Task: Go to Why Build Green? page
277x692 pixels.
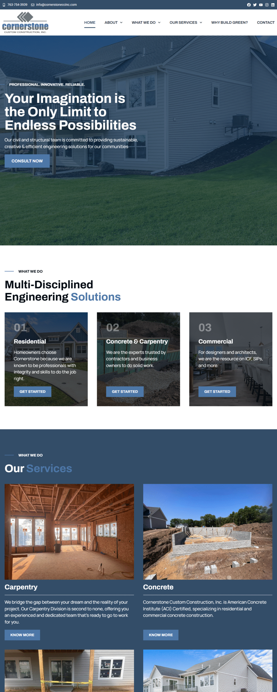Action: (229, 22)
